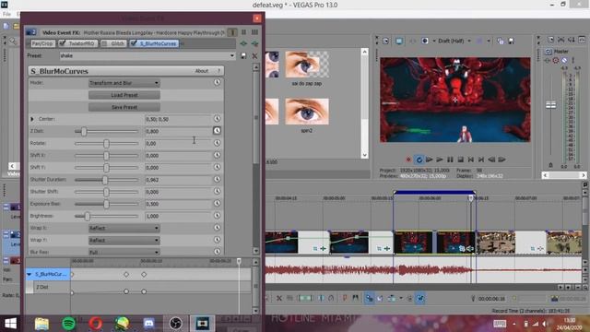Click the Load Preset button
590x332 pixels.
coord(124,95)
